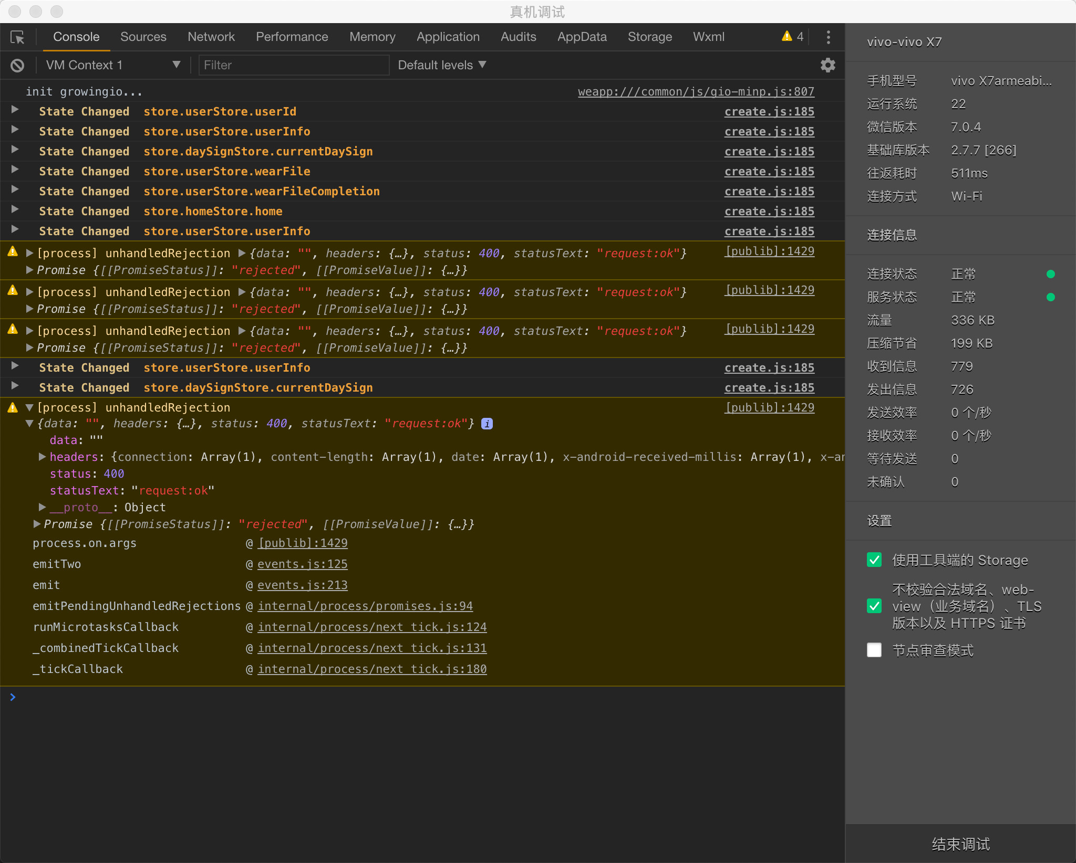Click the clear console icon
This screenshot has width=1076, height=863.
tap(17, 65)
